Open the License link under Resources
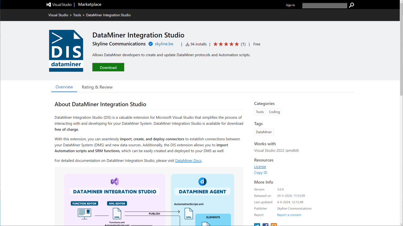The height and width of the screenshot is (226, 403). [260, 166]
